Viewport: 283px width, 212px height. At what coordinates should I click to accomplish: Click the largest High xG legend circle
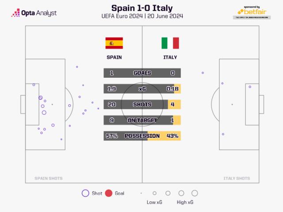point(195,193)
